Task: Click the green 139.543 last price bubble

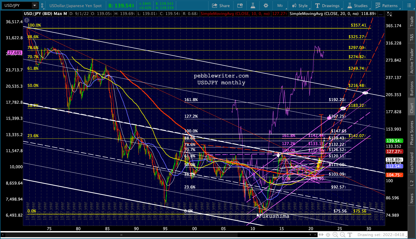Action: [x=394, y=141]
